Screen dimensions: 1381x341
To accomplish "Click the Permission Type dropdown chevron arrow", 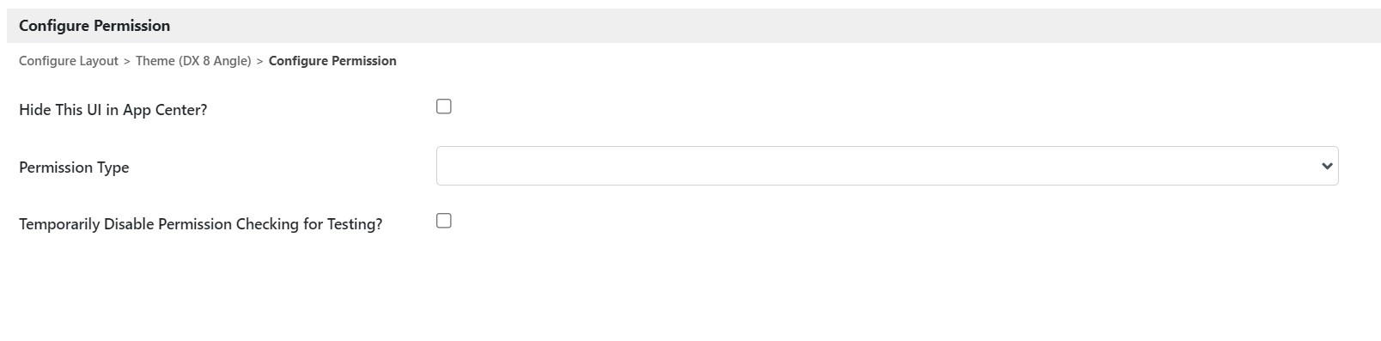I will 1327,166.
